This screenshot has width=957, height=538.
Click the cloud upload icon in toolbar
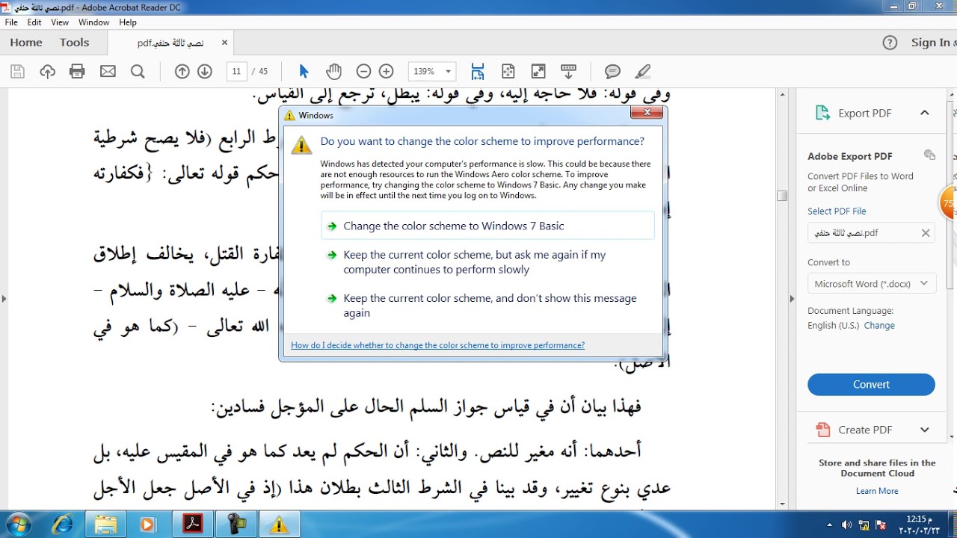pos(47,72)
